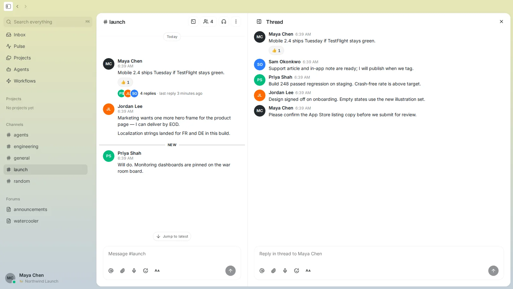Start a huddle with headphones icon

(224, 22)
